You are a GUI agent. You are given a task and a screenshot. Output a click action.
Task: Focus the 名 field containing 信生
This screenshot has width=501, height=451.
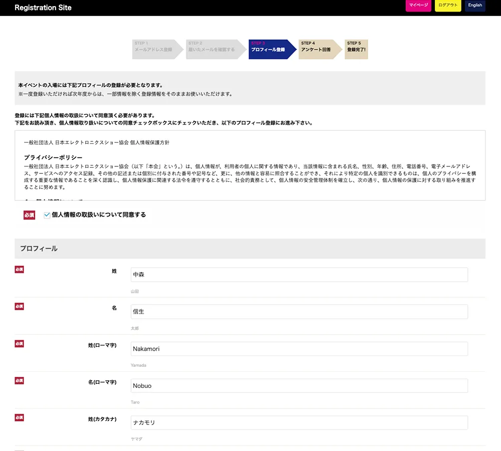coord(299,312)
